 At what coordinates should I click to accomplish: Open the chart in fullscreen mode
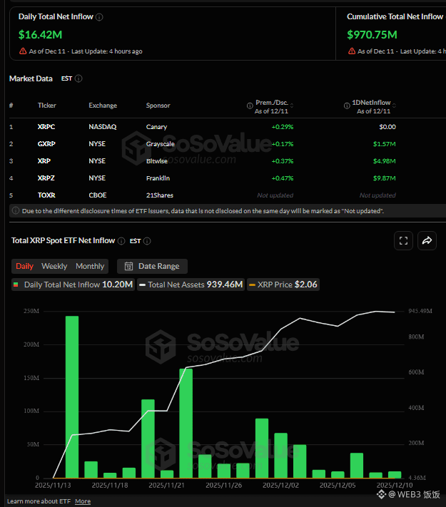pyautogui.click(x=403, y=240)
